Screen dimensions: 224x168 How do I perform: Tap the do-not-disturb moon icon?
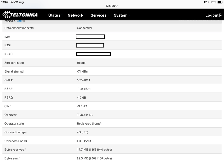[209, 2]
